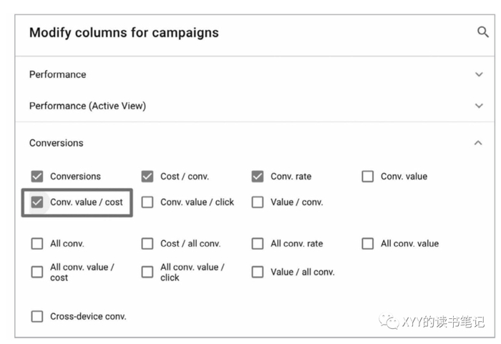Check the Value / conv. box

(258, 202)
